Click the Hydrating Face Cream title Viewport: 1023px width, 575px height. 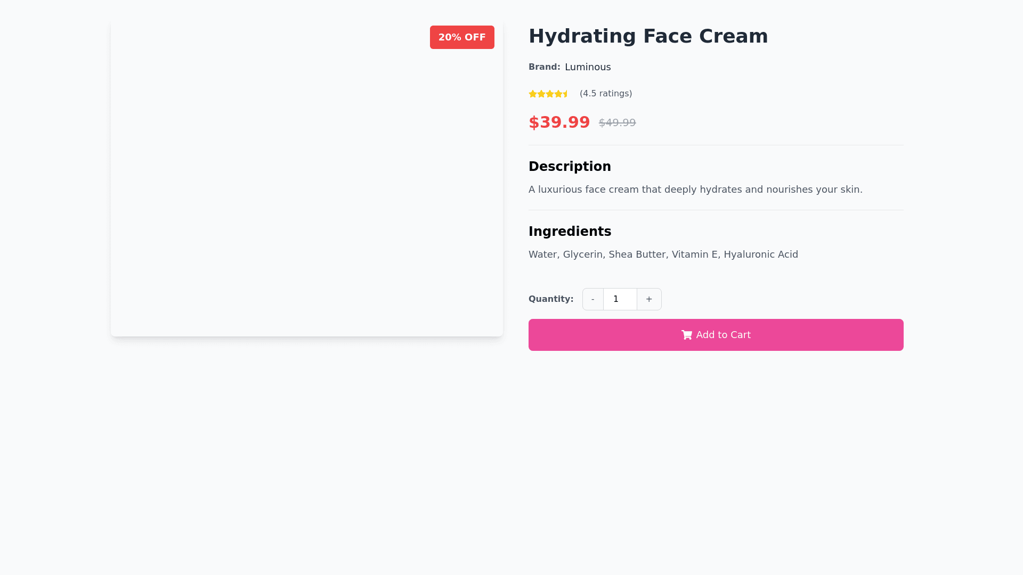(648, 36)
